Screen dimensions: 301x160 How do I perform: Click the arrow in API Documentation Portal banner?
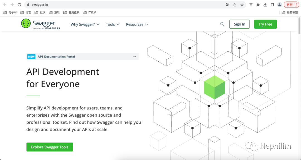134,57
